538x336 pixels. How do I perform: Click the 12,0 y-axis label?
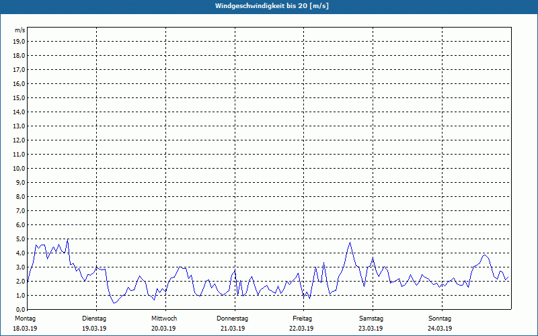(19, 140)
